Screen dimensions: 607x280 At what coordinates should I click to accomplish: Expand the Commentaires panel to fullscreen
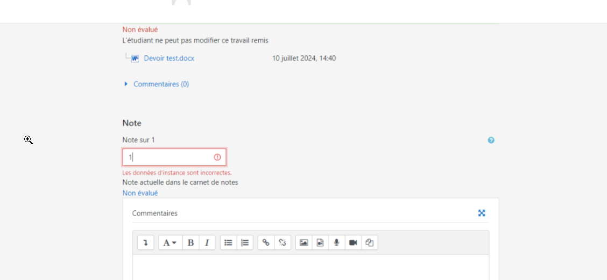pyautogui.click(x=482, y=213)
